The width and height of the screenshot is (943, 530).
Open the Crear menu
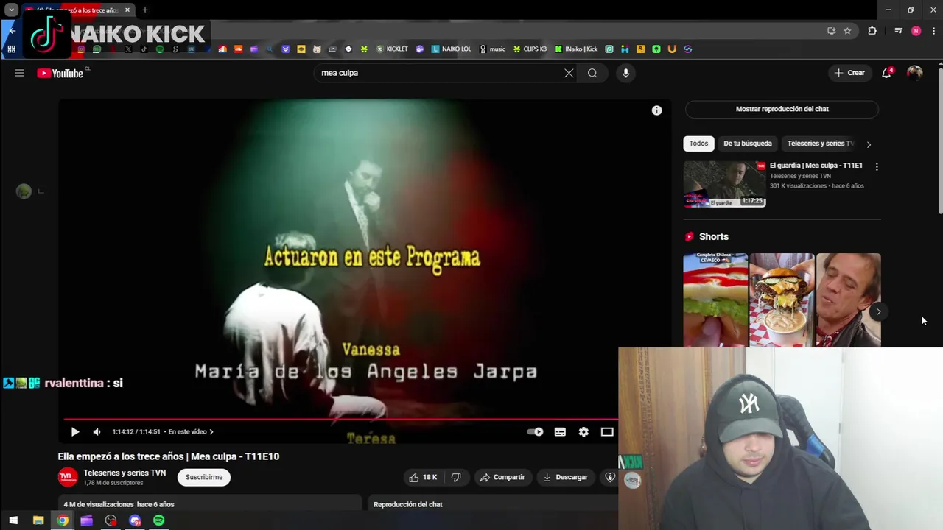[849, 73]
